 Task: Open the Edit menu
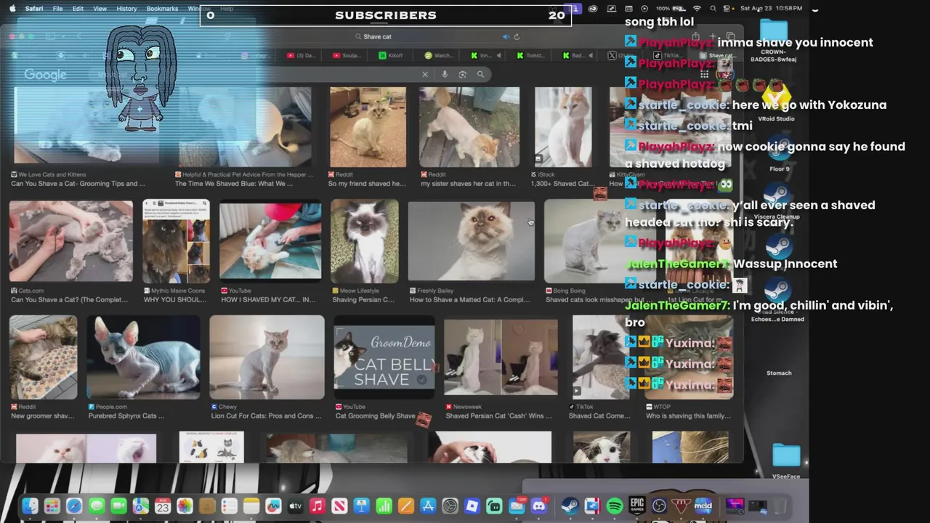click(78, 8)
